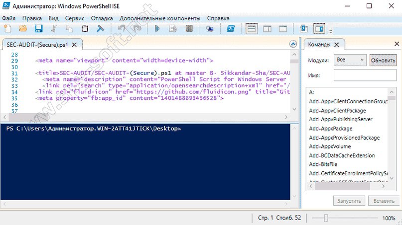Select the A: entry in commands list
Image resolution: width=402 pixels, height=225 pixels.
311,92
